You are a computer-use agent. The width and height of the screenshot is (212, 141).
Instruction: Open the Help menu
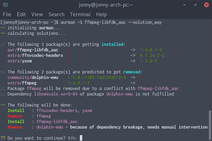pyautogui.click(x=102, y=14)
